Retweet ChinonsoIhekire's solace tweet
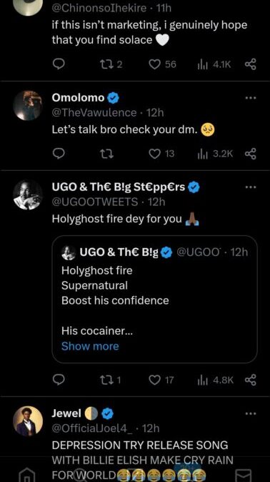The width and height of the screenshot is (270, 482). (111, 64)
